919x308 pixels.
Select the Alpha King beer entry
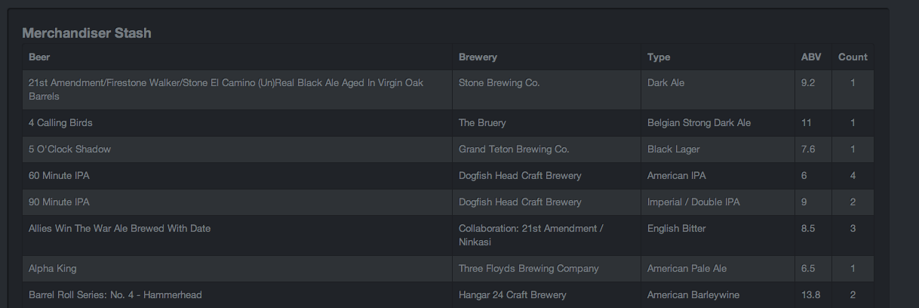tap(52, 269)
